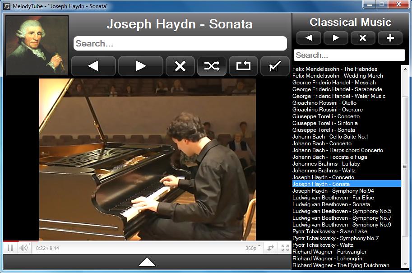Screen dimensions: 412x273
Task: Select Giuseppe Torelli - Sonata
Action: [x=347, y=130]
